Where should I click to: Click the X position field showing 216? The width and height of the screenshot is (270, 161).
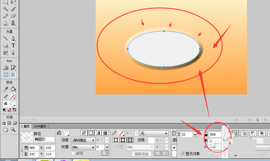(x=50, y=148)
